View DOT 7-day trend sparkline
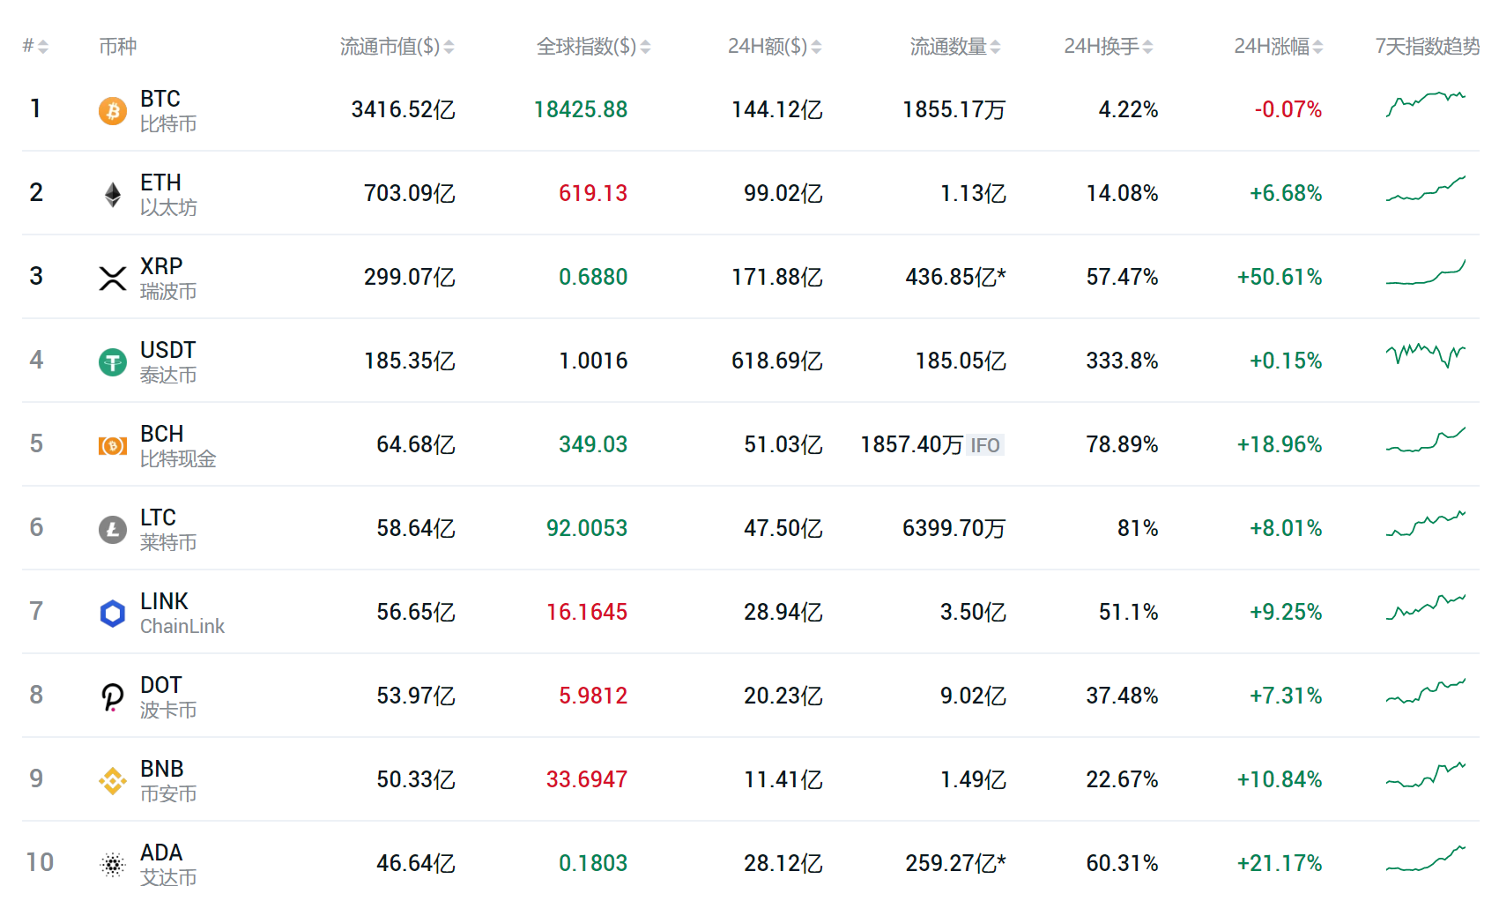 pyautogui.click(x=1426, y=690)
